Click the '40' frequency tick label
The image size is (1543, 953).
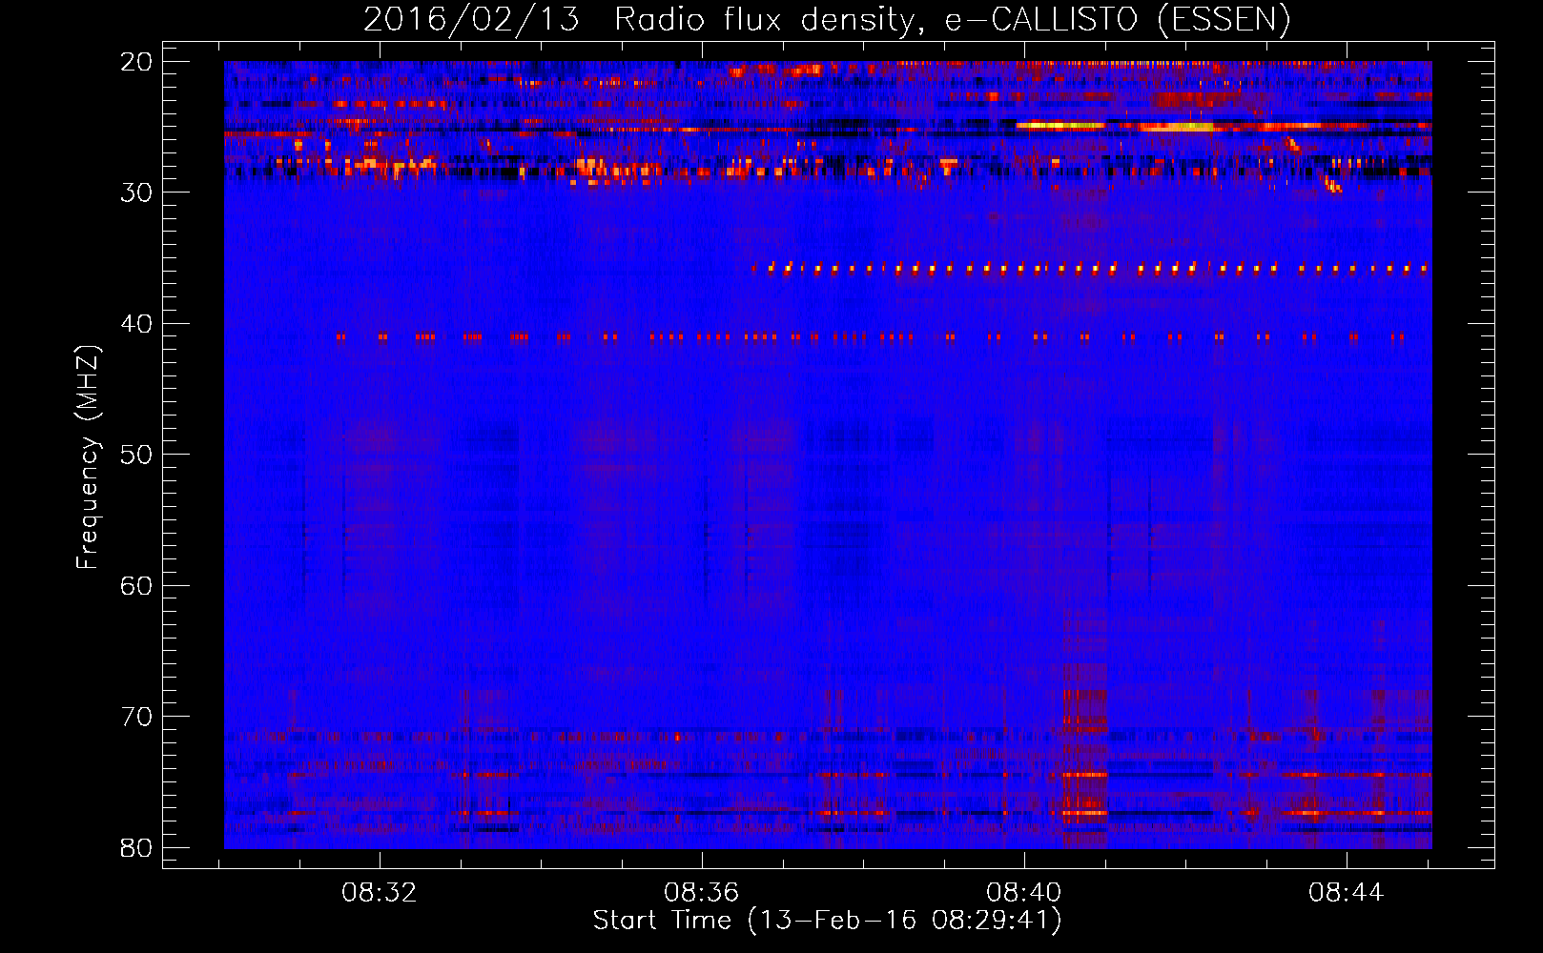(x=136, y=323)
